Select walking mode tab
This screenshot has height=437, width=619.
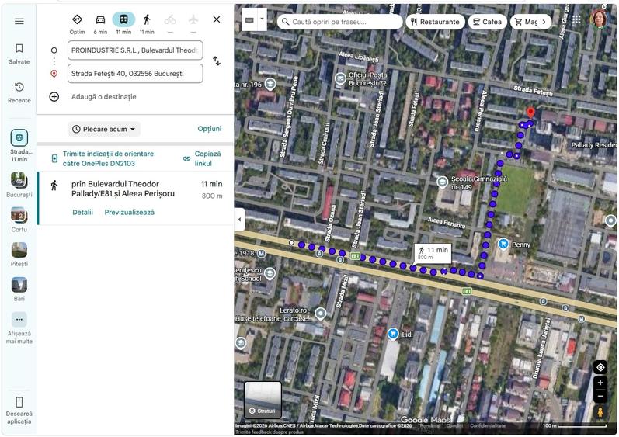click(147, 23)
